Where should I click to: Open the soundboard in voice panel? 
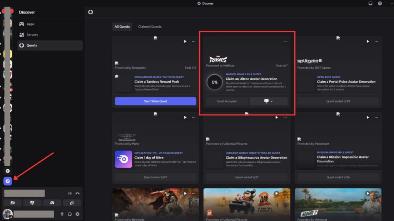tap(72, 203)
